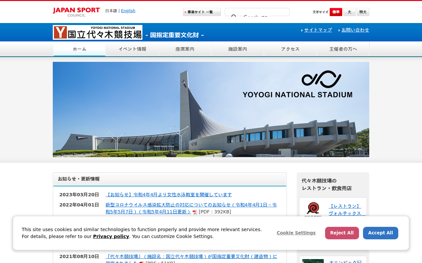Screen dimensions: 422x263
Task: Set text size to 標準
Action: point(336,12)
